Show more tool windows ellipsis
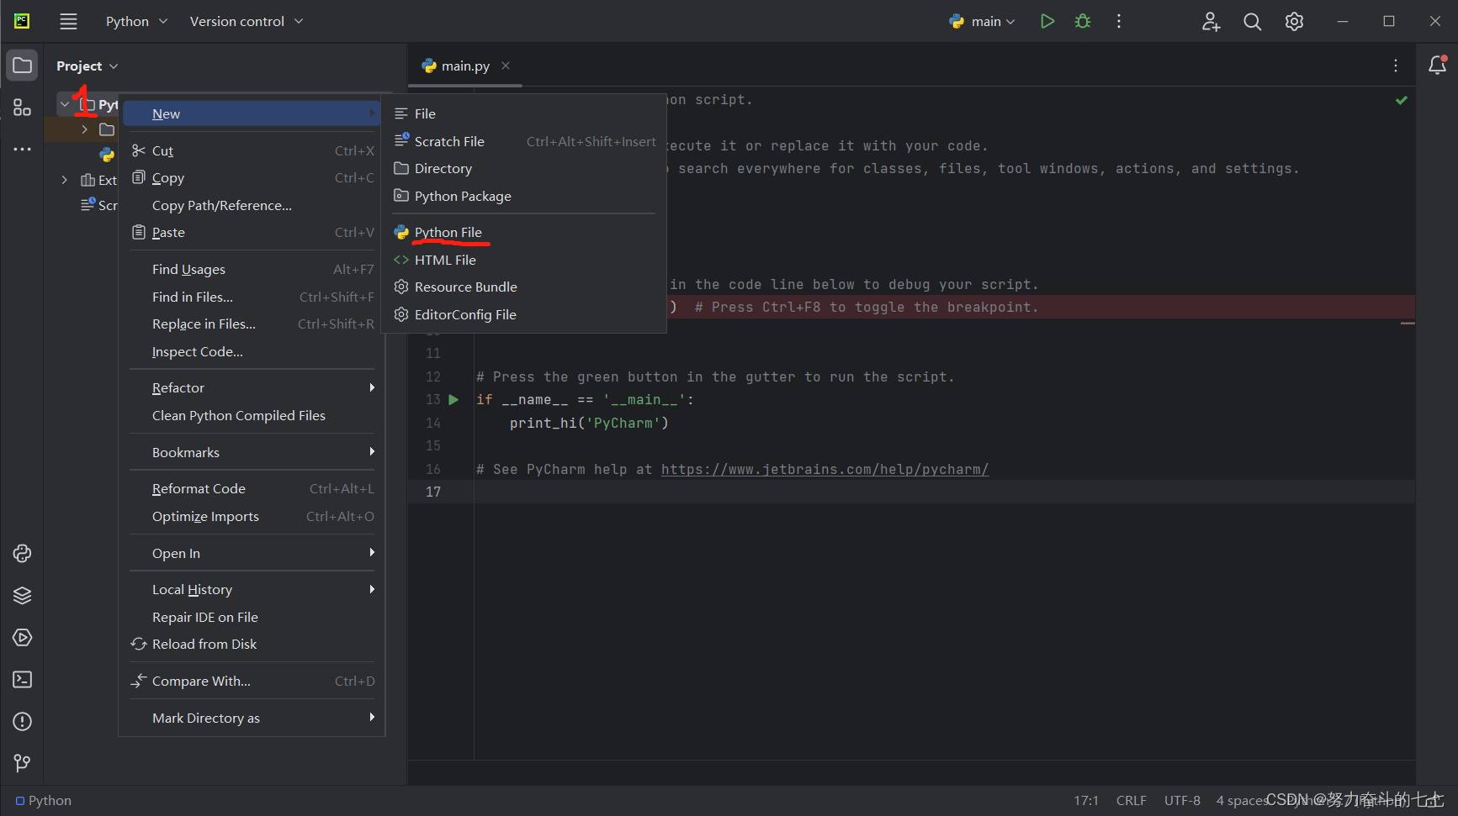The image size is (1458, 816). click(x=23, y=150)
